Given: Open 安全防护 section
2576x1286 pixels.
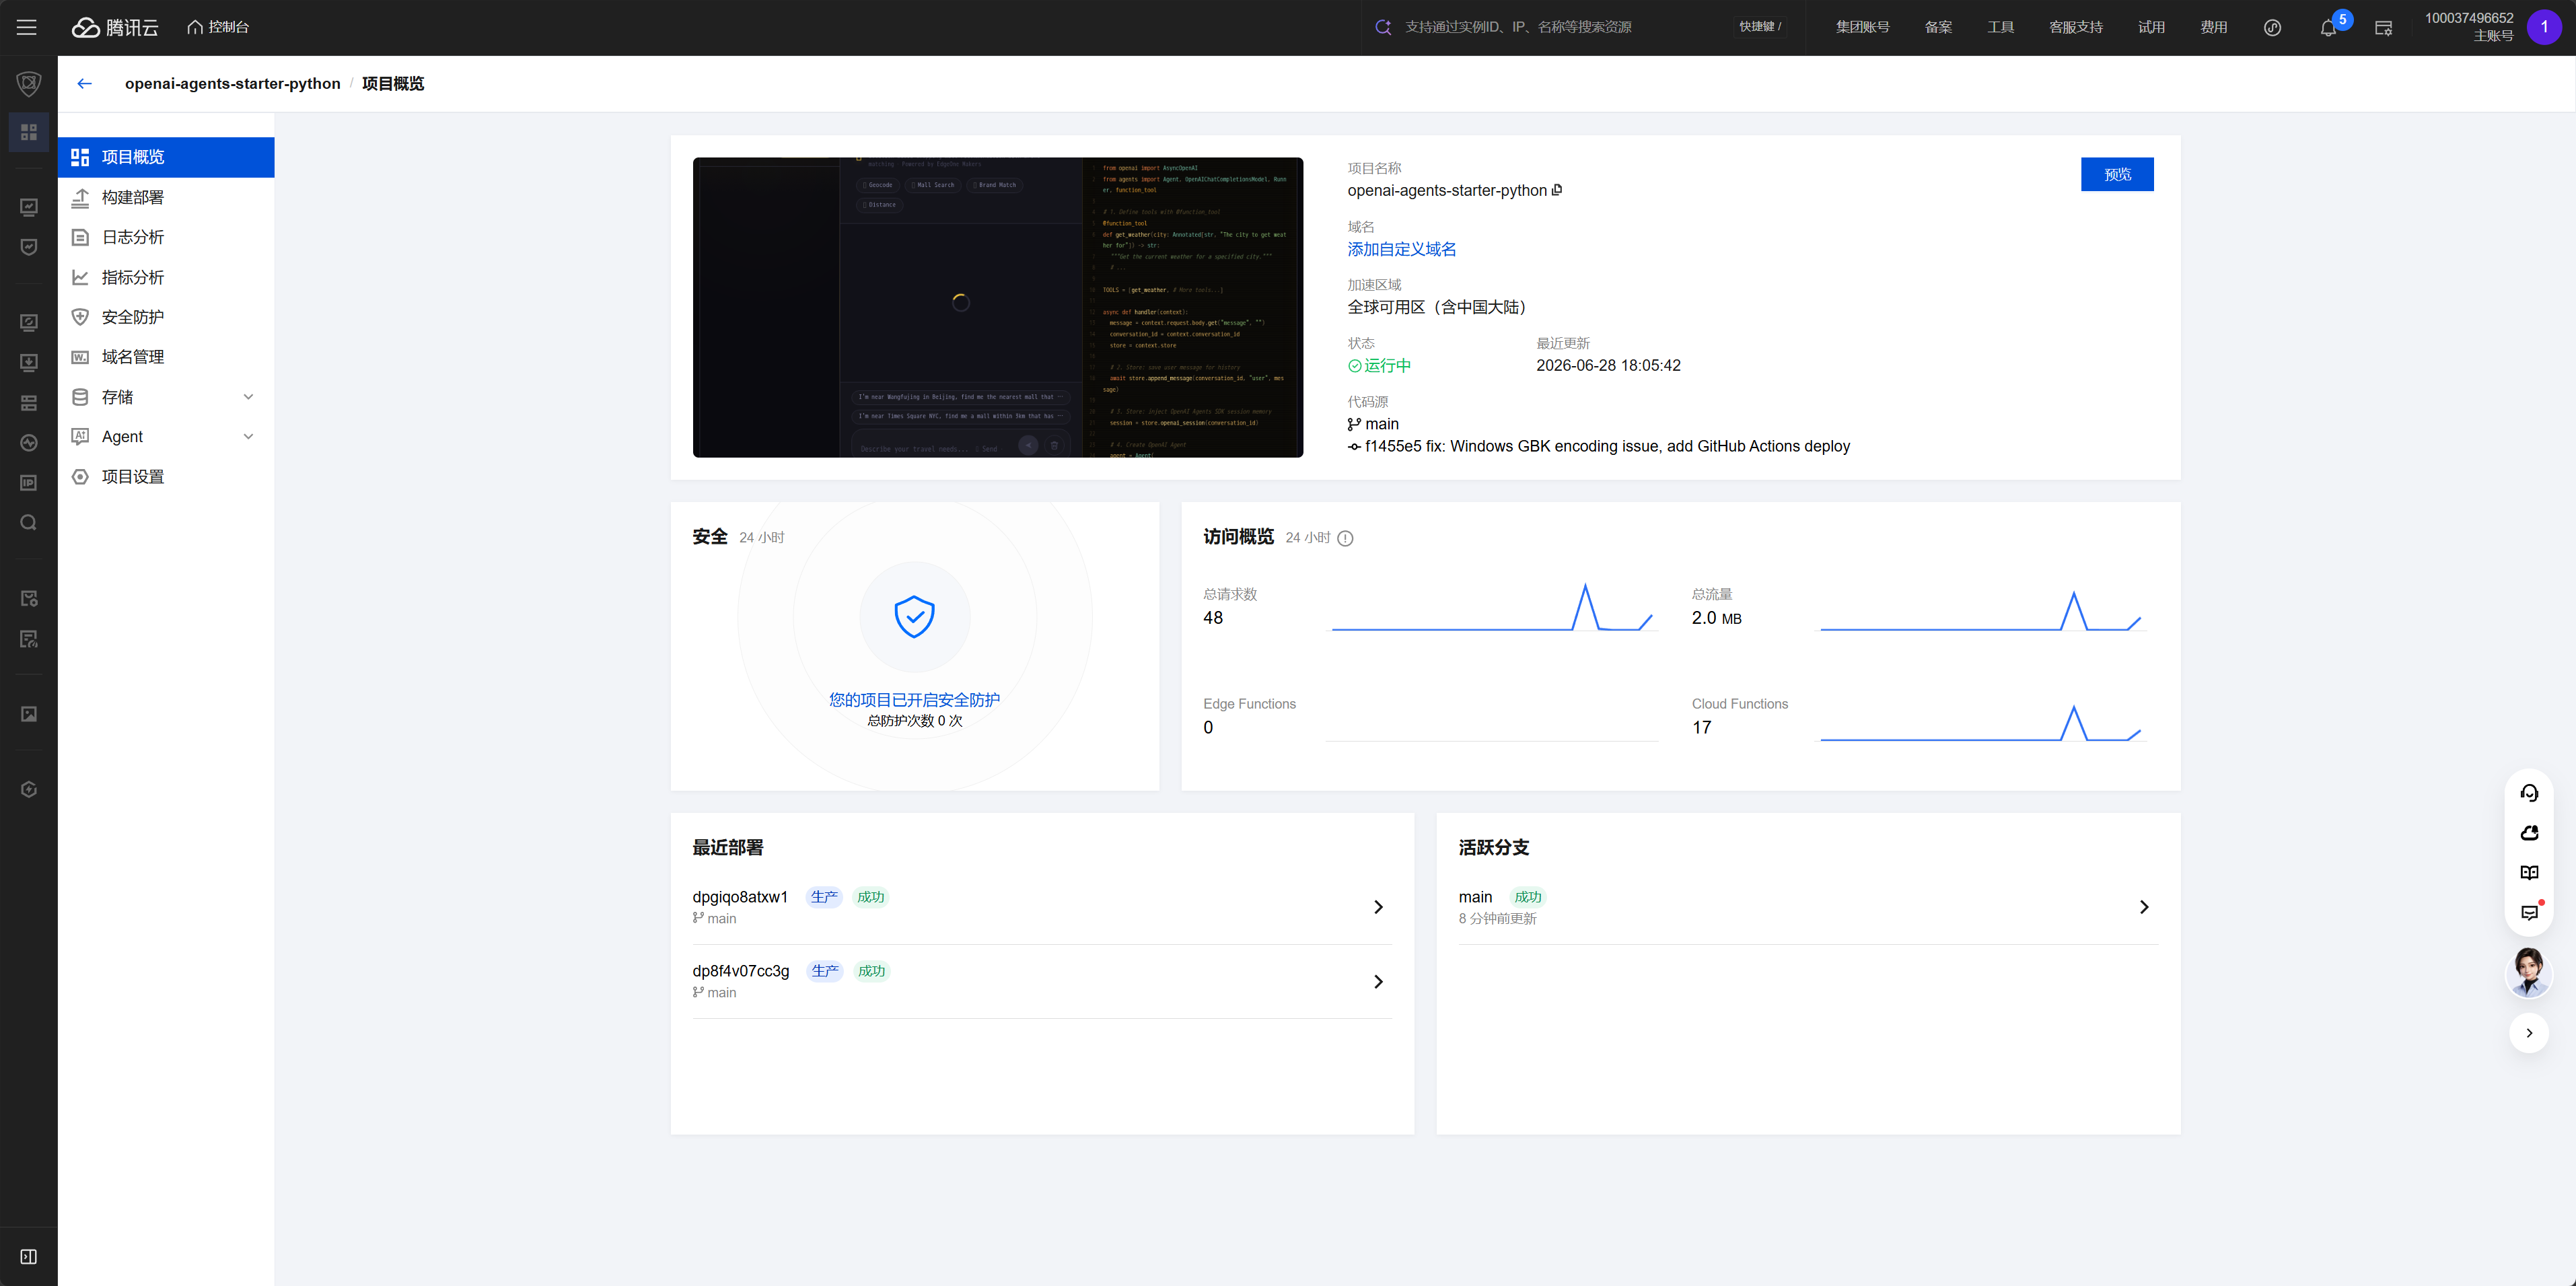Looking at the screenshot, I should click(x=166, y=317).
